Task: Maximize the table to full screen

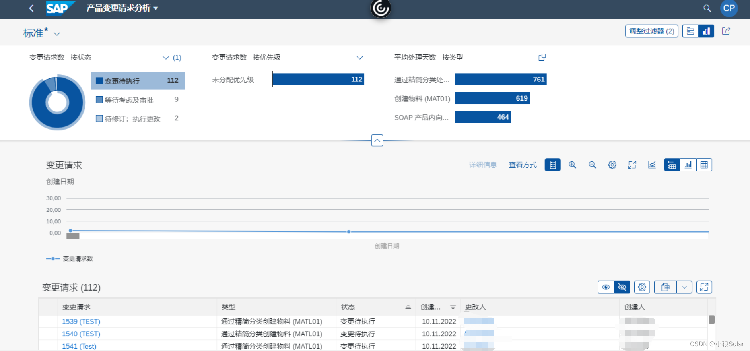Action: 704,287
